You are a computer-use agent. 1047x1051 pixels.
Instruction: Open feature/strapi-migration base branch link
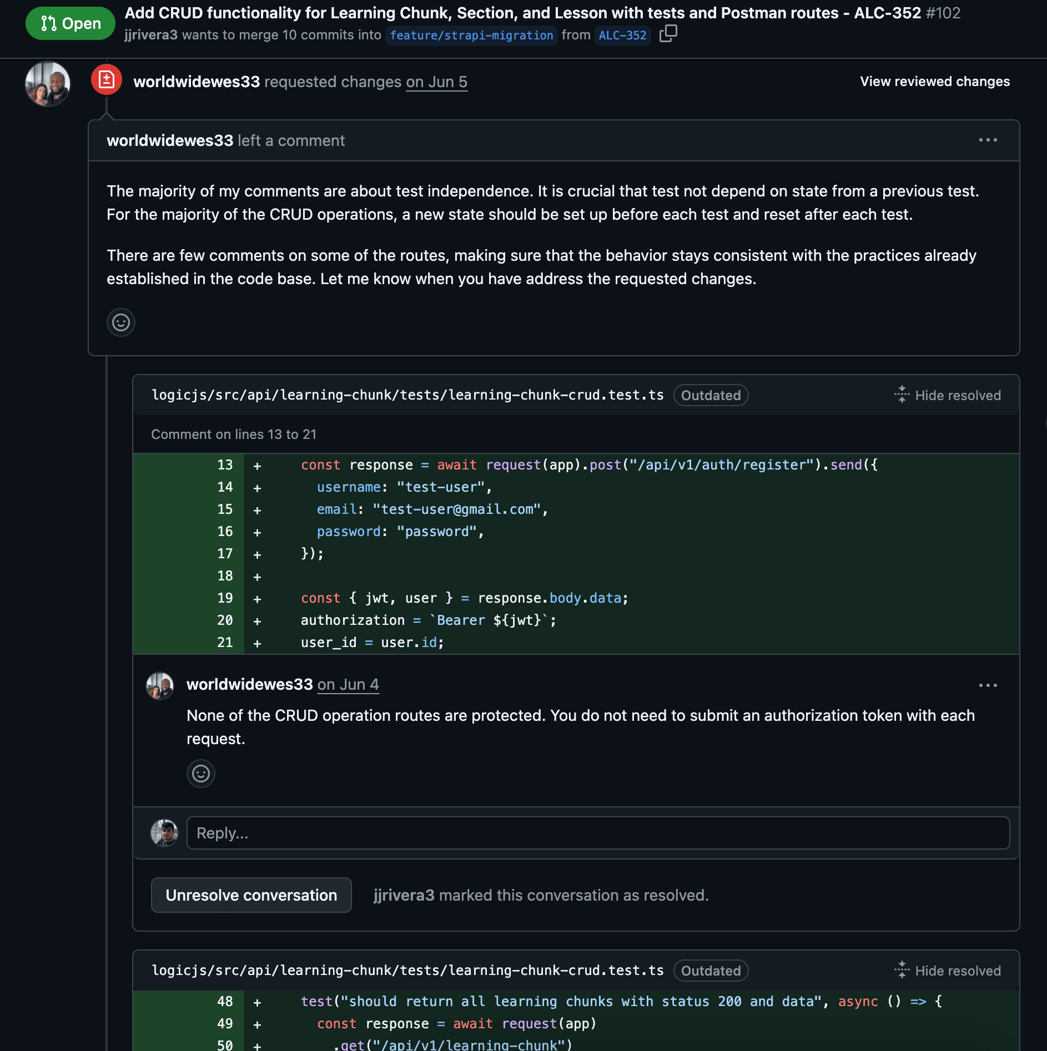pos(471,36)
